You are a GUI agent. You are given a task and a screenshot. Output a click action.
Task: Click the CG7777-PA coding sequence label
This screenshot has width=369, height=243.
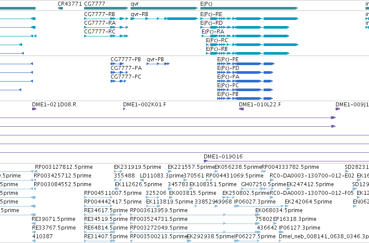[126, 68]
